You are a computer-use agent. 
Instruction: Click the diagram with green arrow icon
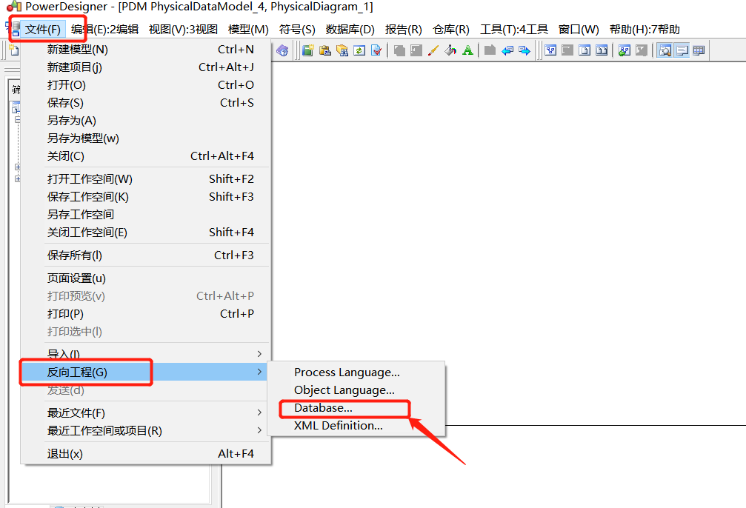click(x=625, y=50)
